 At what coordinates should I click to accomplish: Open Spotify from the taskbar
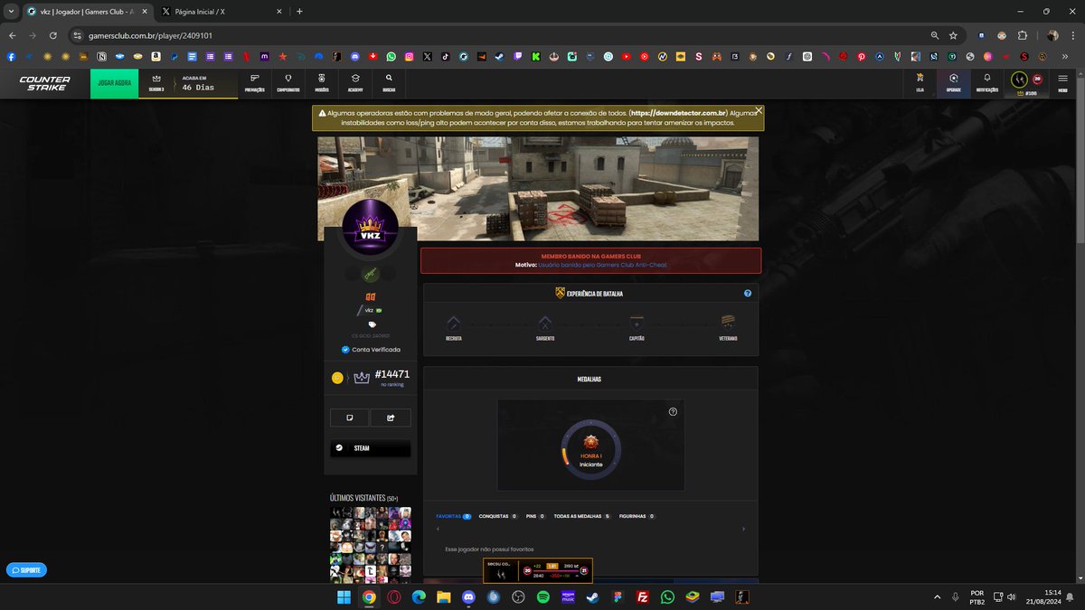click(542, 596)
